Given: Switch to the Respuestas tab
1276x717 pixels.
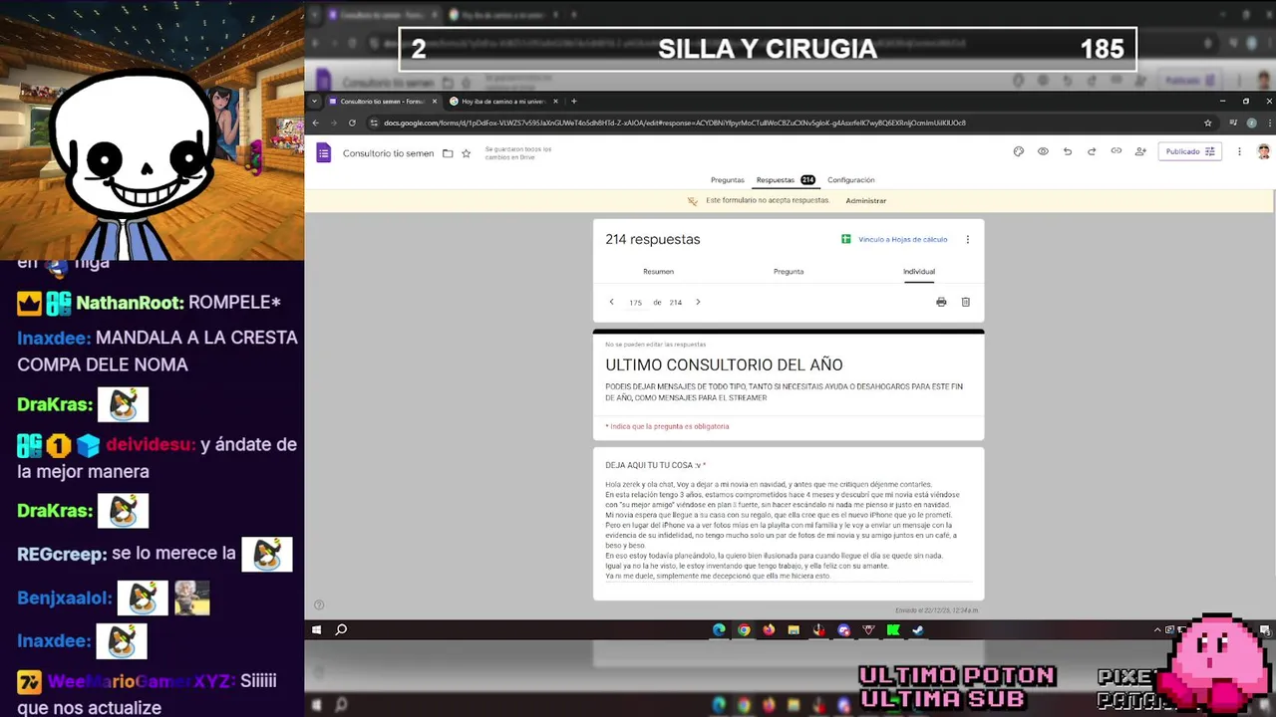Looking at the screenshot, I should 786,180.
